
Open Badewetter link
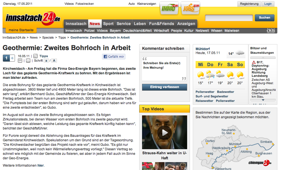(x=225, y=92)
